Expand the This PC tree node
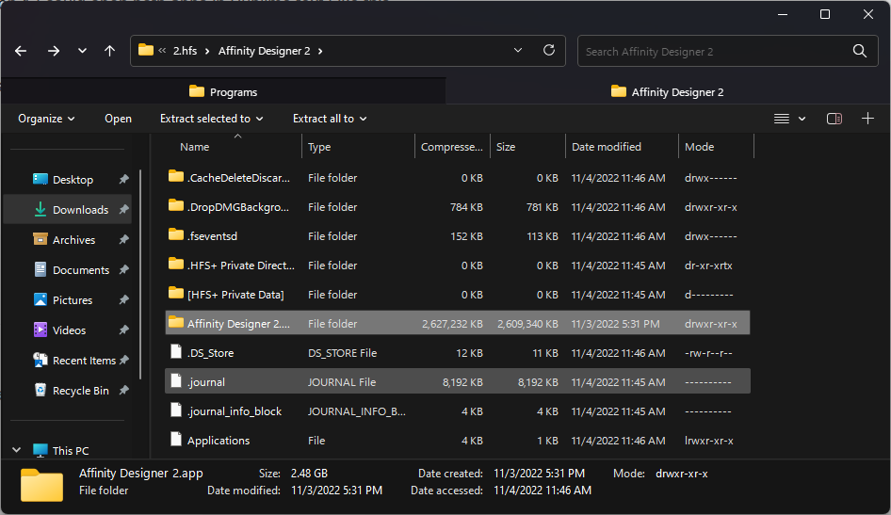 click(x=17, y=451)
